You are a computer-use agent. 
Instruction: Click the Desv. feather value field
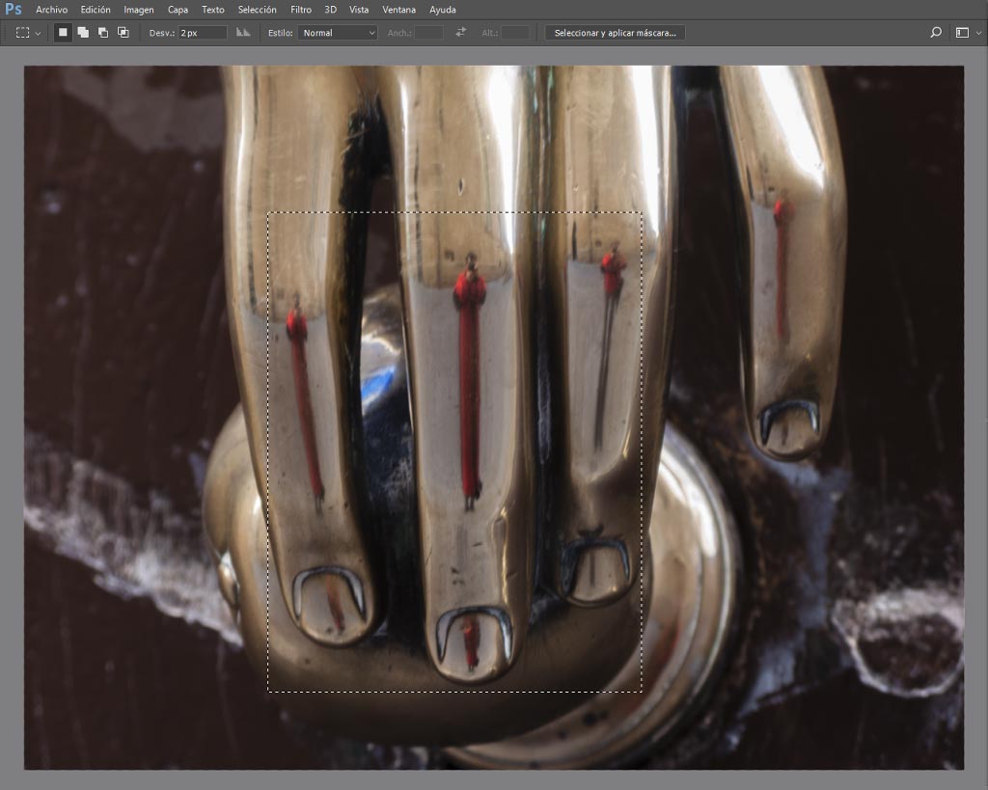(203, 33)
